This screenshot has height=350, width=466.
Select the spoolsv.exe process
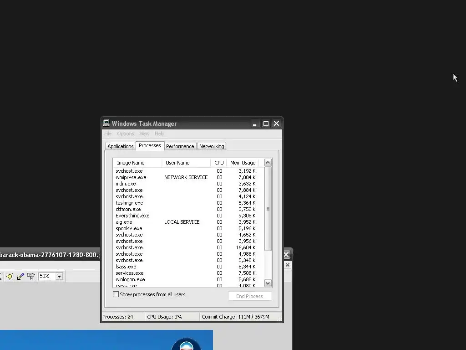[x=188, y=229]
